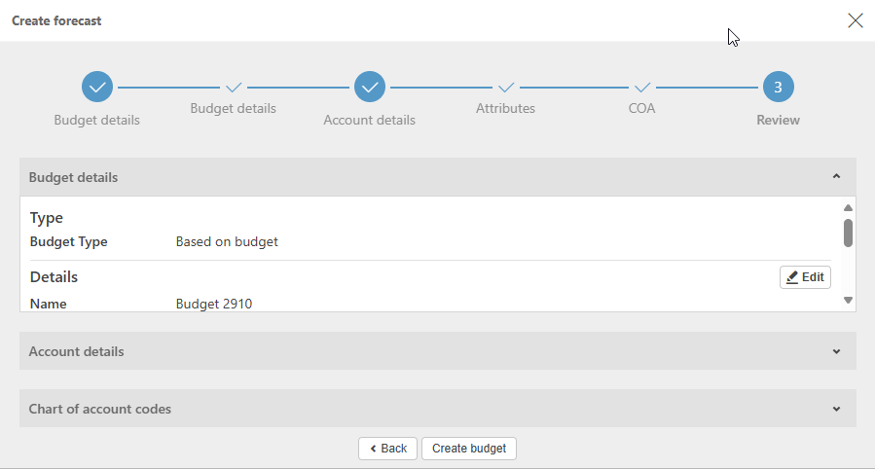Click the Review step number 3 circle
Screen dimensions: 875x469
[x=778, y=88]
